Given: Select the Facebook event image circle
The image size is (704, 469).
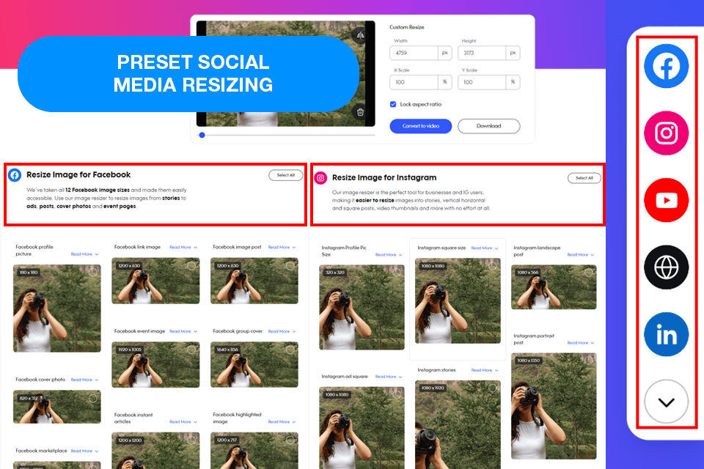Looking at the screenshot, I should 191,349.
